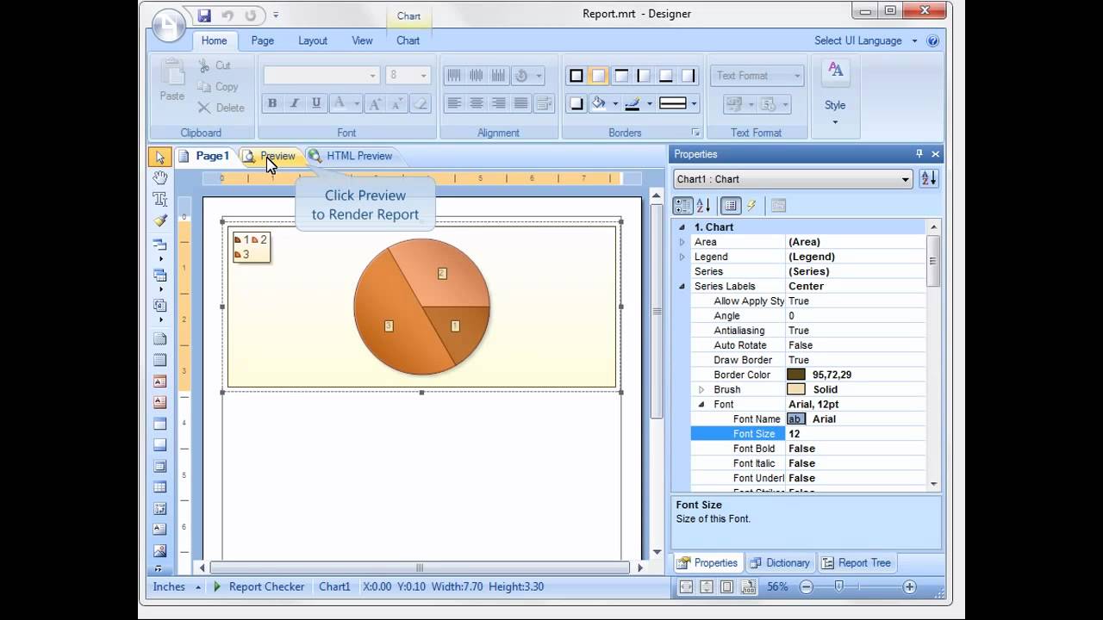Open the Chart ribbon tab
Viewport: 1103px width, 620px height.
(408, 40)
